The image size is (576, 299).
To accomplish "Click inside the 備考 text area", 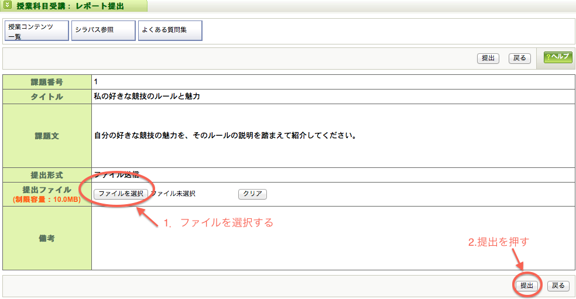I will 333,238.
